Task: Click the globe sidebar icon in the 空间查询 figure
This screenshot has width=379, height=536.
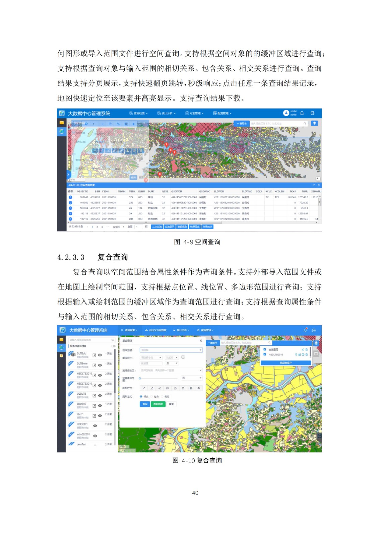Action: [x=61, y=131]
